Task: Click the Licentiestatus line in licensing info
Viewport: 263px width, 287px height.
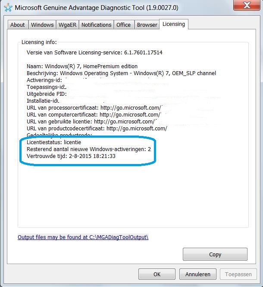Action: (54, 142)
